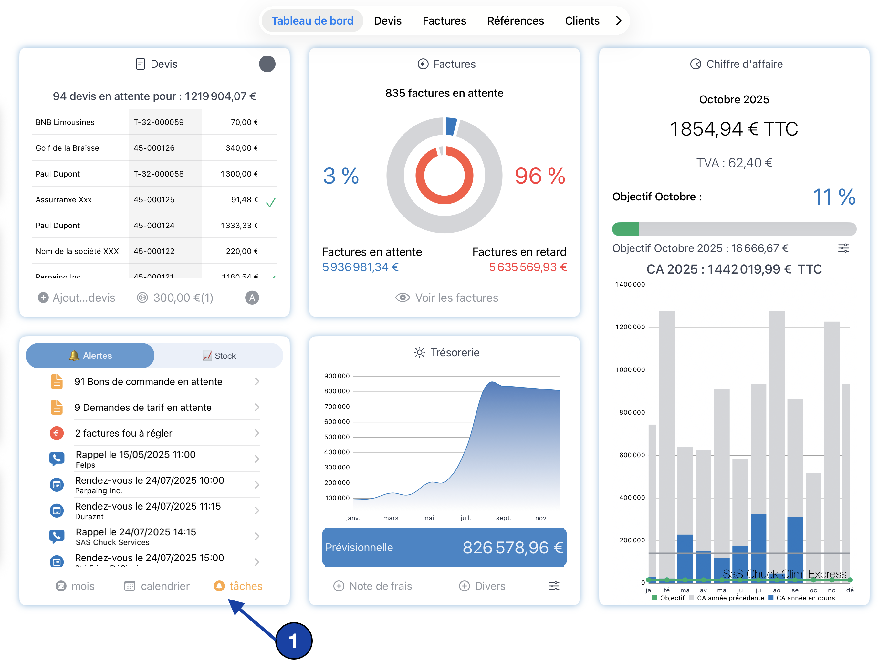The width and height of the screenshot is (889, 666).
Task: Click Ajout...devis plus button
Action: (x=43, y=298)
